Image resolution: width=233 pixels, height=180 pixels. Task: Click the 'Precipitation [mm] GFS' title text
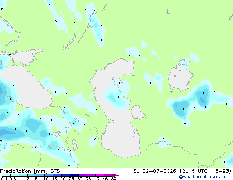pyautogui.click(x=30, y=171)
